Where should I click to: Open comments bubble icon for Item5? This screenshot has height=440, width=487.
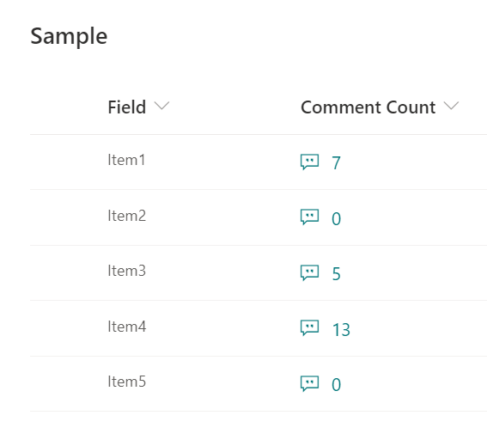click(309, 384)
